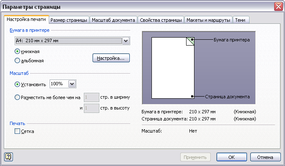Click the page preview thumbnail
The height and width of the screenshot is (166, 285).
tap(173, 68)
